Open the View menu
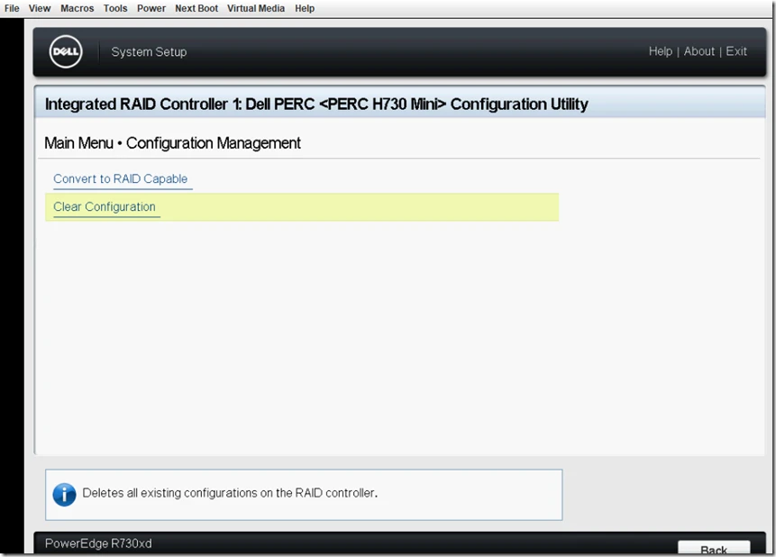The image size is (776, 557). click(x=40, y=8)
